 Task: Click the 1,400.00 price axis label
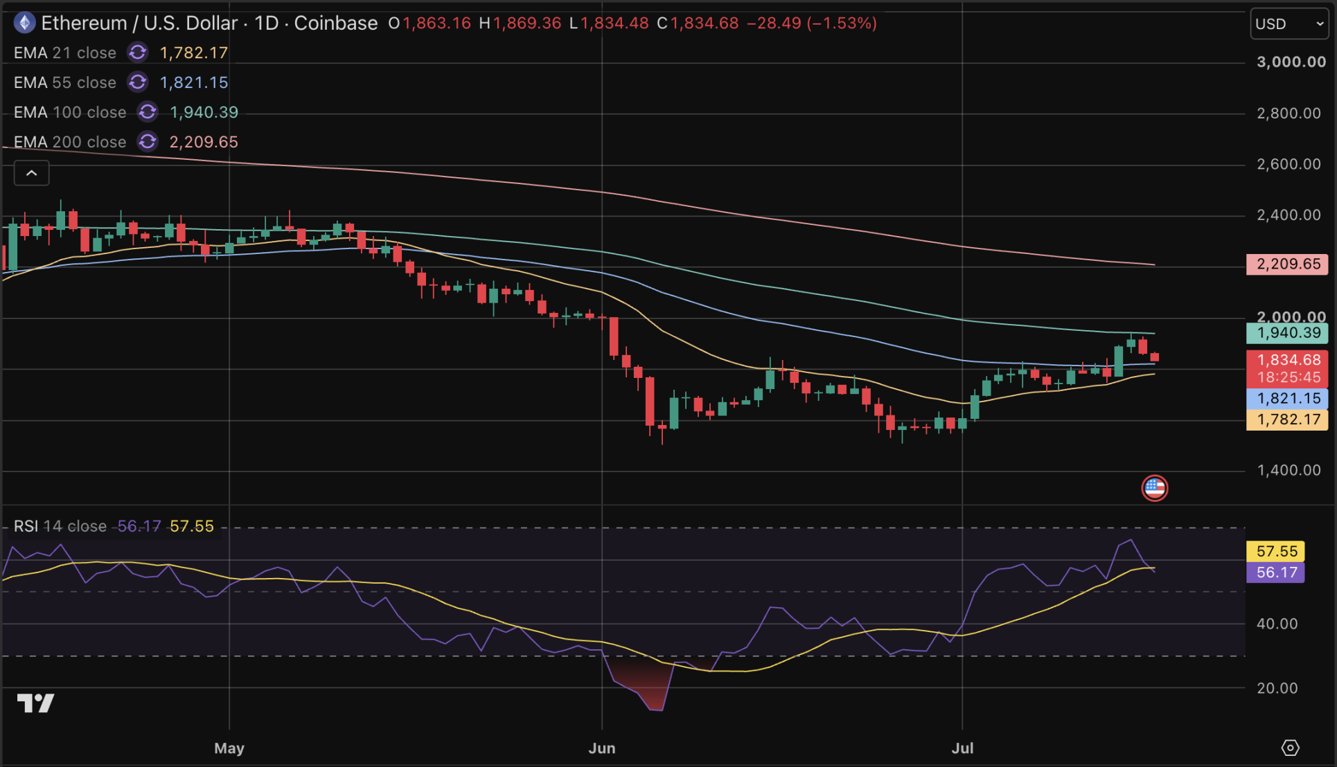pos(1289,471)
